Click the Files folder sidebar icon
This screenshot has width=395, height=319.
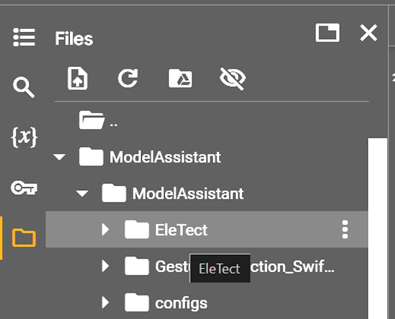click(x=24, y=237)
